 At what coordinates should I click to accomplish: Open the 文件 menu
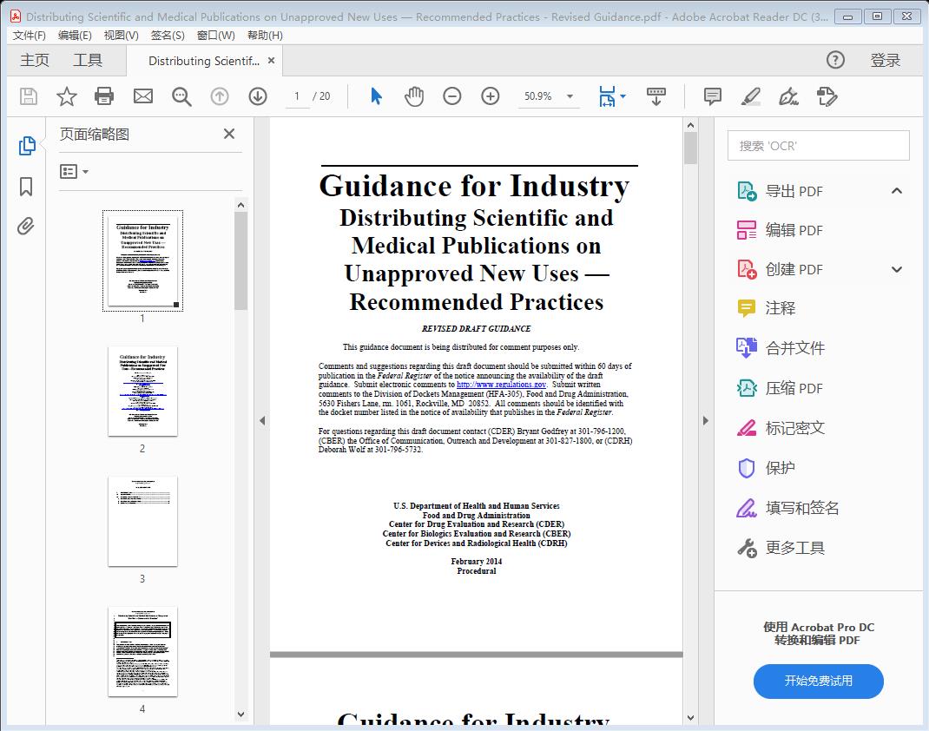[x=29, y=36]
